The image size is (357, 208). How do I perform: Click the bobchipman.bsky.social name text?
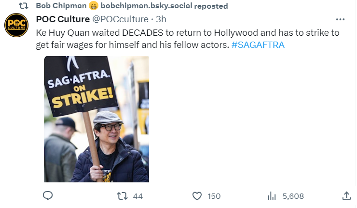(142, 6)
